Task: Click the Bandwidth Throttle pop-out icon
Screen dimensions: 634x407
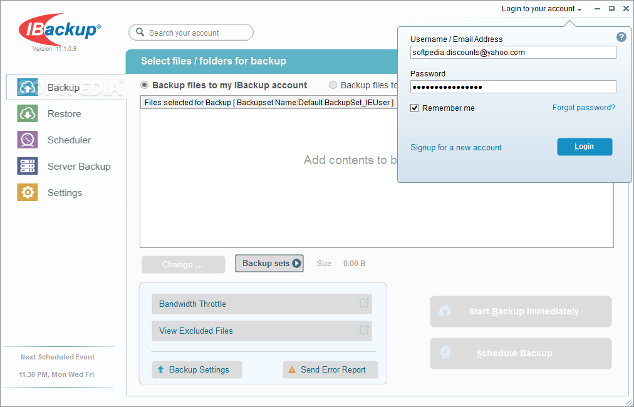Action: tap(364, 302)
